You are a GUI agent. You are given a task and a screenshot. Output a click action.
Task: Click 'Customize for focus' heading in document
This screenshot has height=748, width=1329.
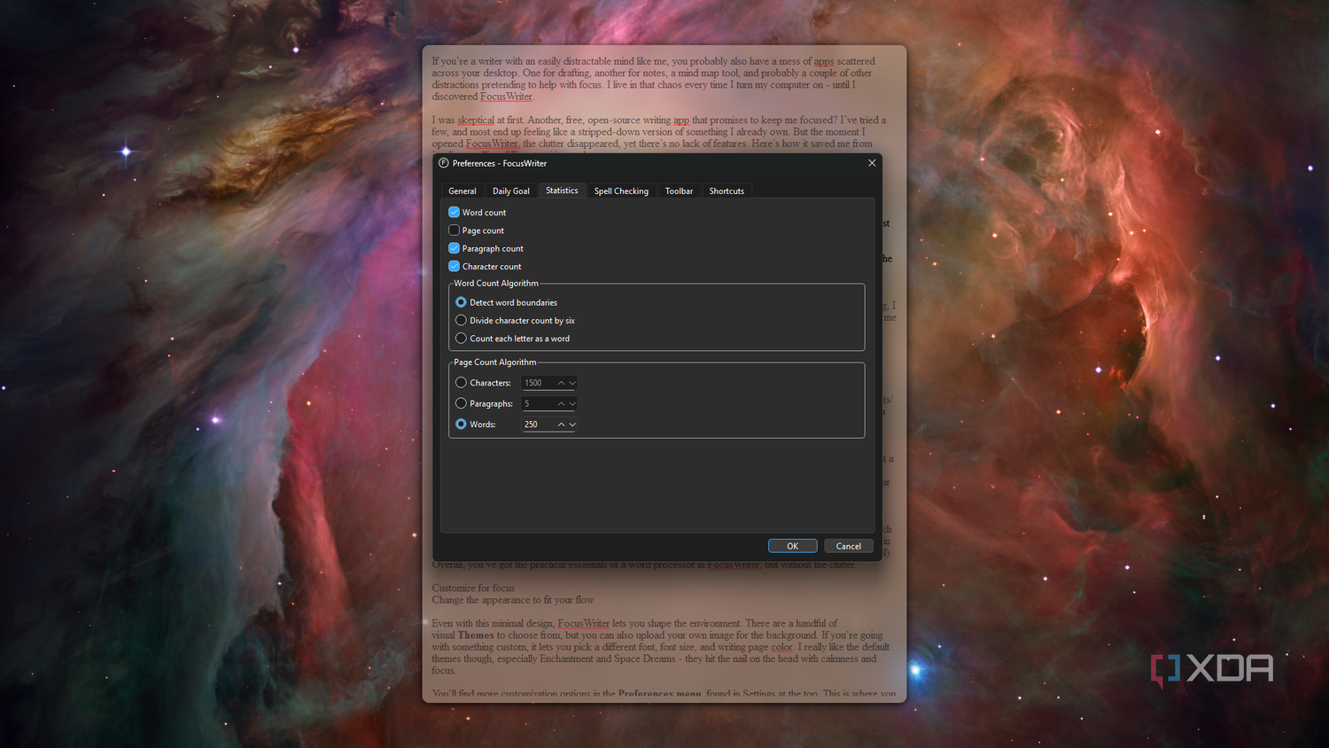click(x=473, y=588)
